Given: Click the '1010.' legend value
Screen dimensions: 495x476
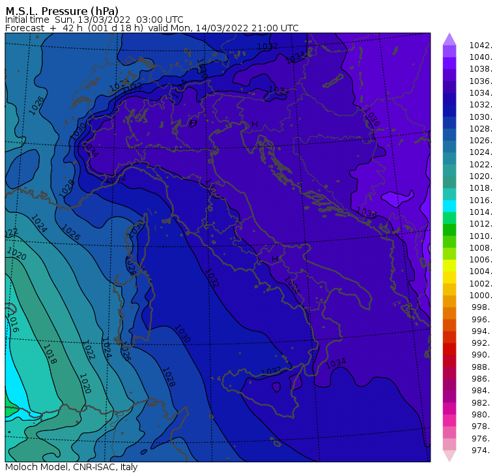Looking at the screenshot, I should tap(481, 236).
